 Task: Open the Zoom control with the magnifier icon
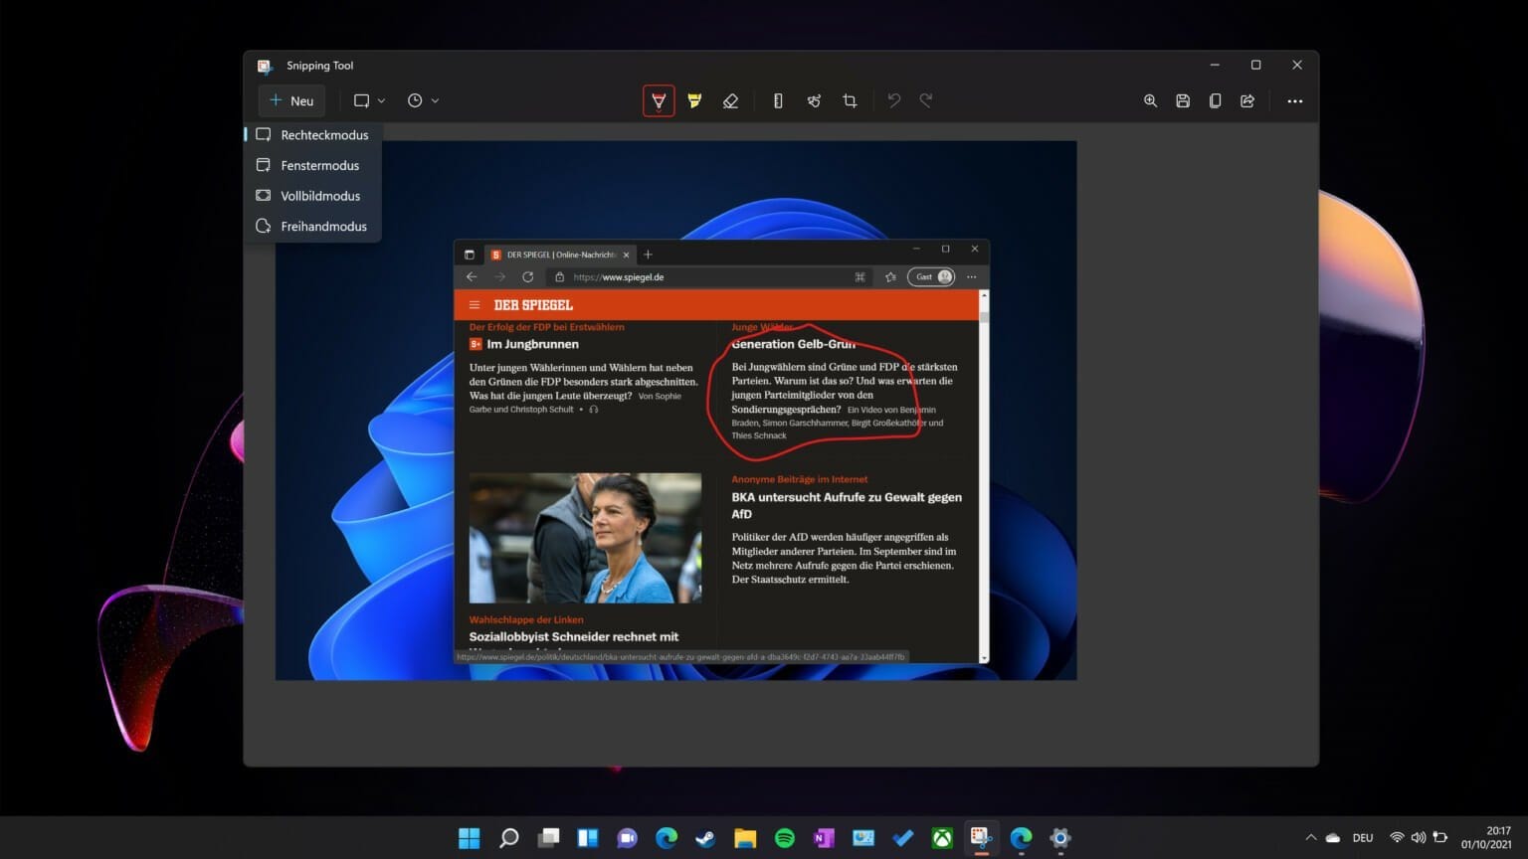coord(1150,100)
